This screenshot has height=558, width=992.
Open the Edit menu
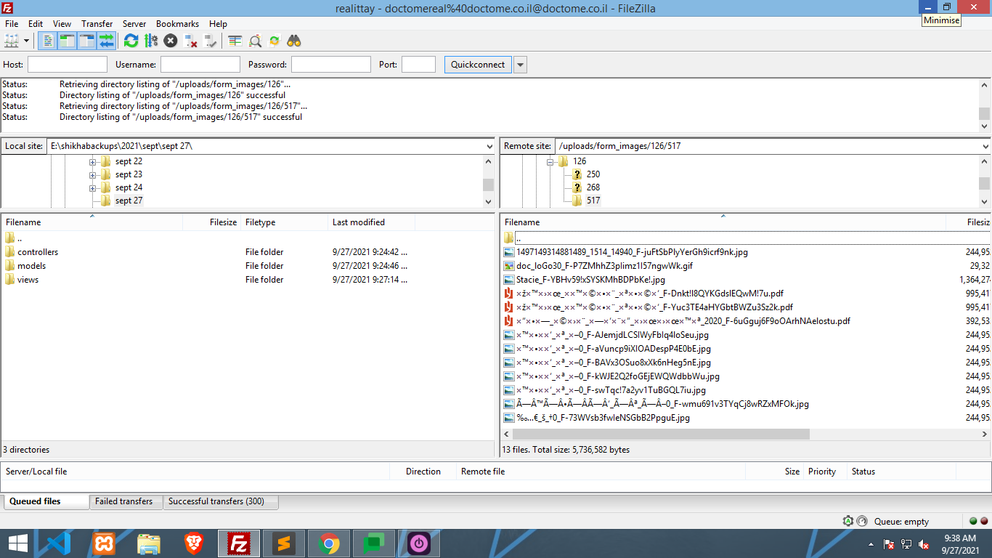(x=36, y=24)
